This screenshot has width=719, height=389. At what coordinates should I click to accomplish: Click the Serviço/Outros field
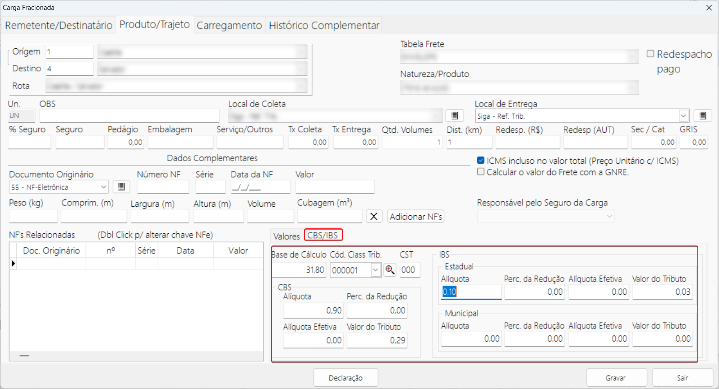[250, 142]
